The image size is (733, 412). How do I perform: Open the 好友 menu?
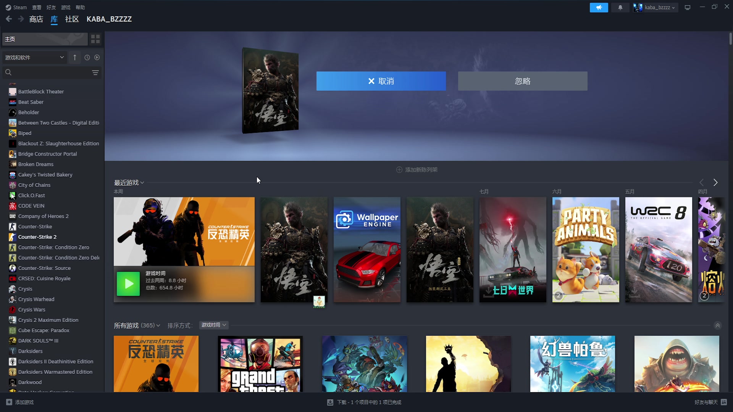pyautogui.click(x=51, y=7)
